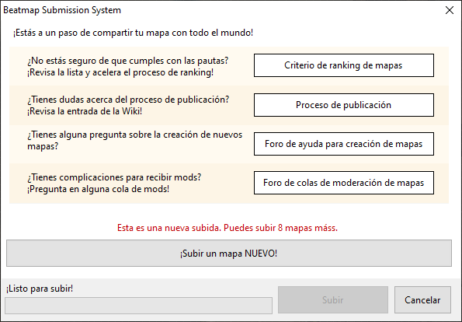Screen dimensions: 462x322
Task: Click the ¡Revisa la entrada de la Wiki! text
Action: click(x=85, y=111)
